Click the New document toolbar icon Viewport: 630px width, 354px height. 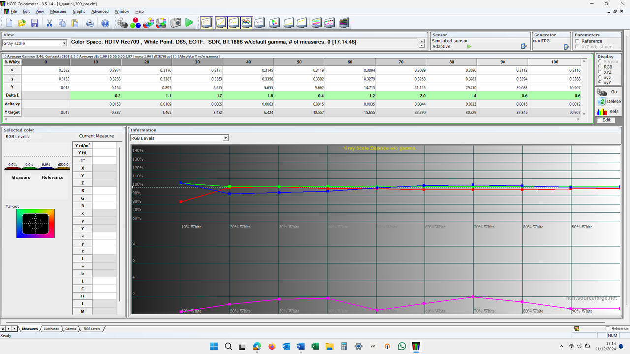click(x=9, y=23)
